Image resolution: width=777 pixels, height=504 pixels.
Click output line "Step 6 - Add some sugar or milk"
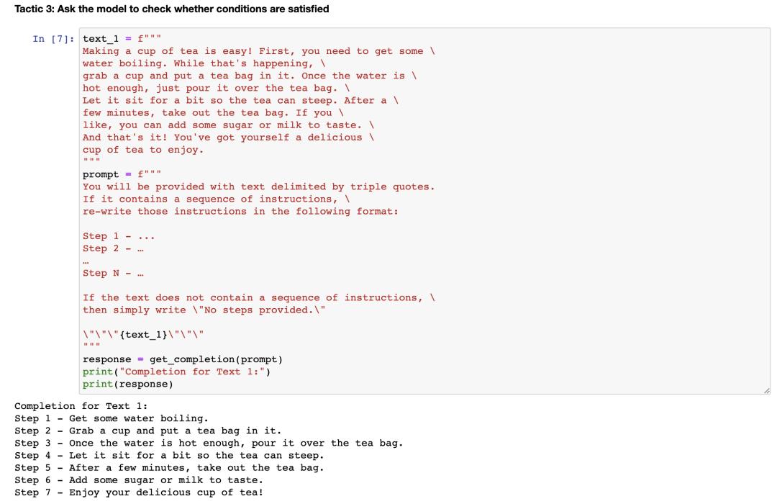point(139,480)
